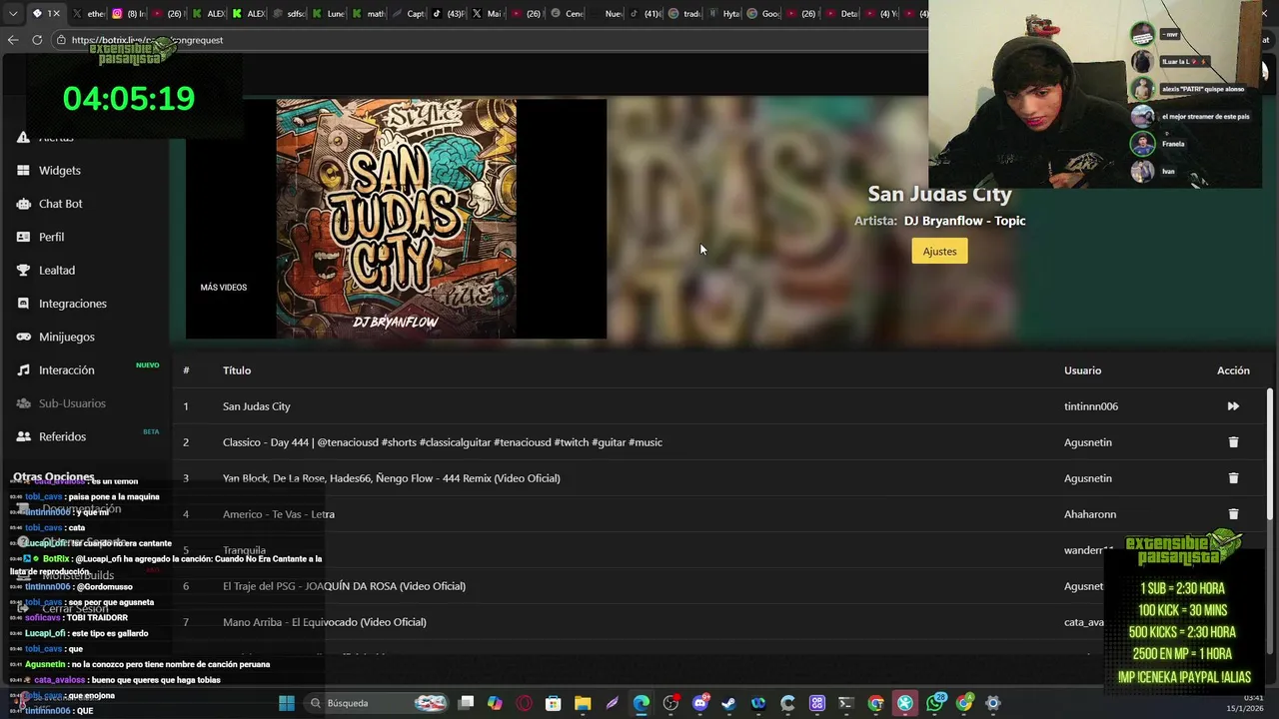Click the Americo - Te Vas - Letra title
The image size is (1279, 719).
pyautogui.click(x=279, y=514)
